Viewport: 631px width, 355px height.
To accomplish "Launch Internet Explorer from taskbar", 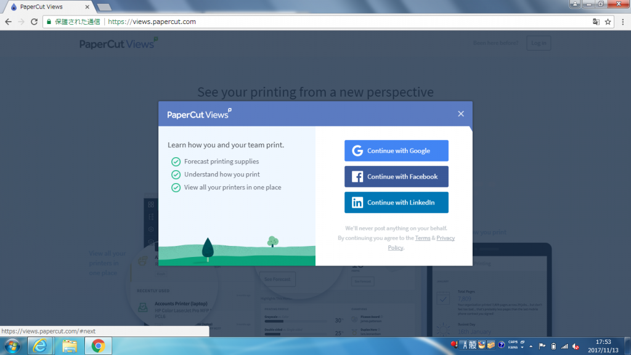I will click(40, 346).
